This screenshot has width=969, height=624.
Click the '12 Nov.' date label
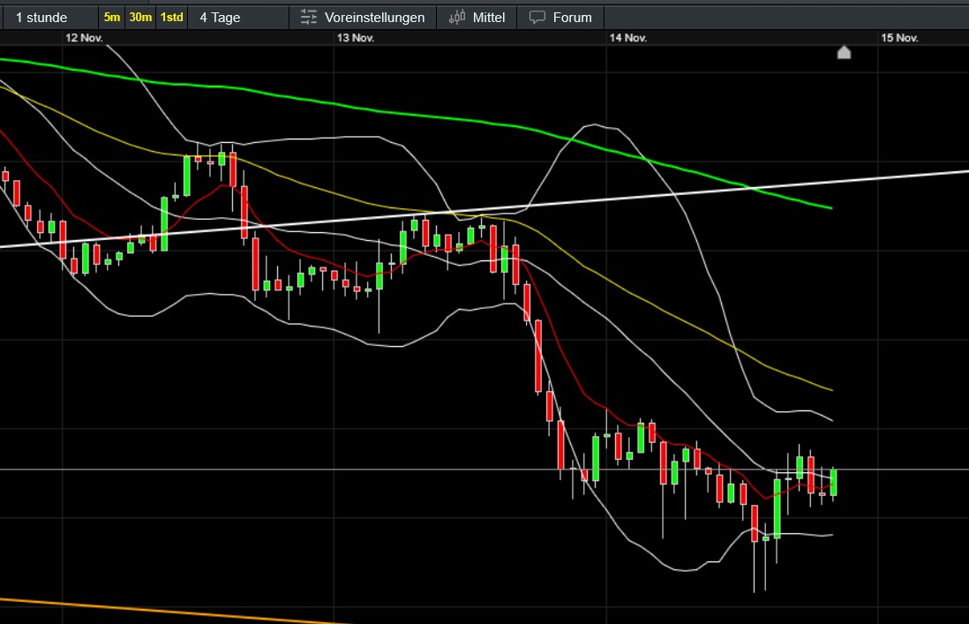[x=84, y=38]
